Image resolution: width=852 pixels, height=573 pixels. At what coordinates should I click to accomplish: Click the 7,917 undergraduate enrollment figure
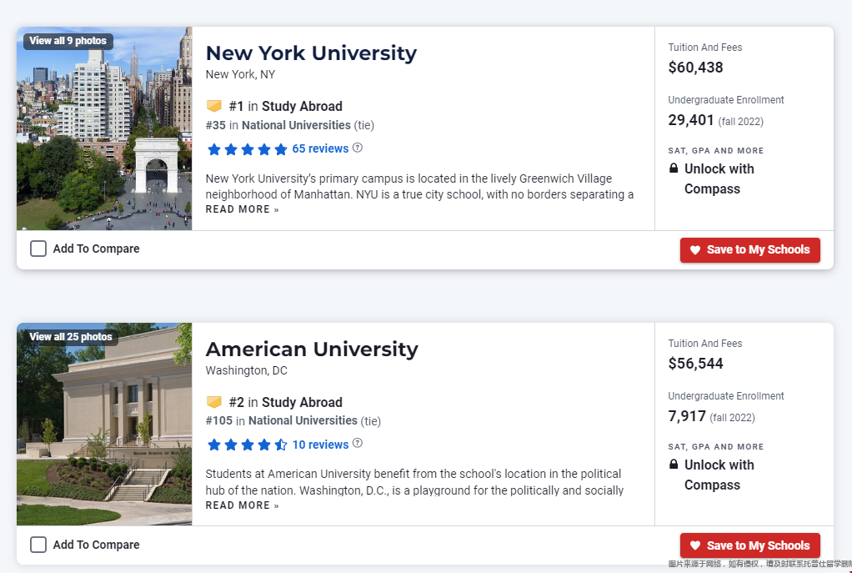(687, 416)
